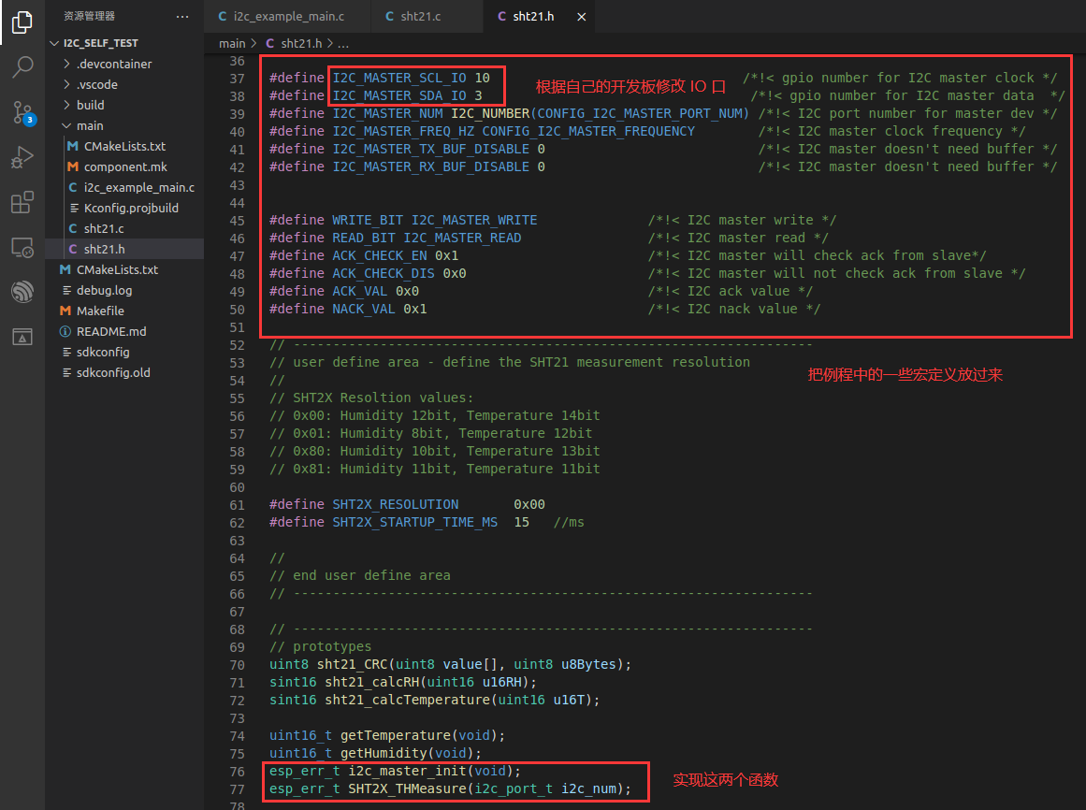Open debug.log file

pos(124,290)
